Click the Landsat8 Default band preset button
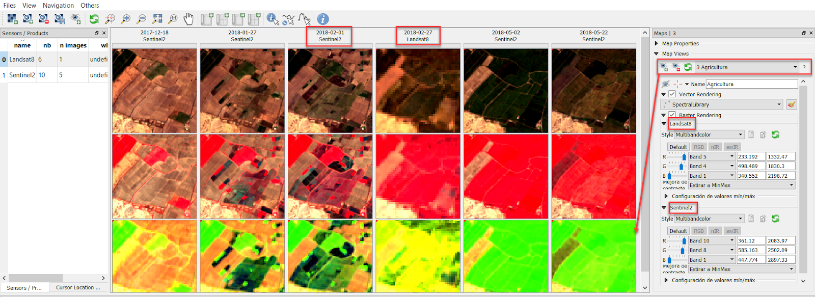Image resolution: width=815 pixels, height=297 pixels. pos(678,147)
